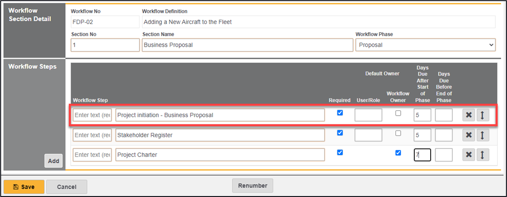The width and height of the screenshot is (507, 197).
Task: Uncheck Required for Project initiation step
Action: tap(340, 113)
